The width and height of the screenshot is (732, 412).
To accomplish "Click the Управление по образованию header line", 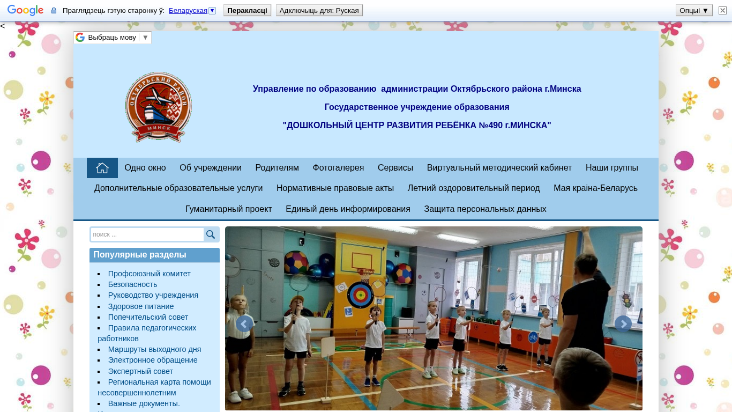I will coord(417,89).
